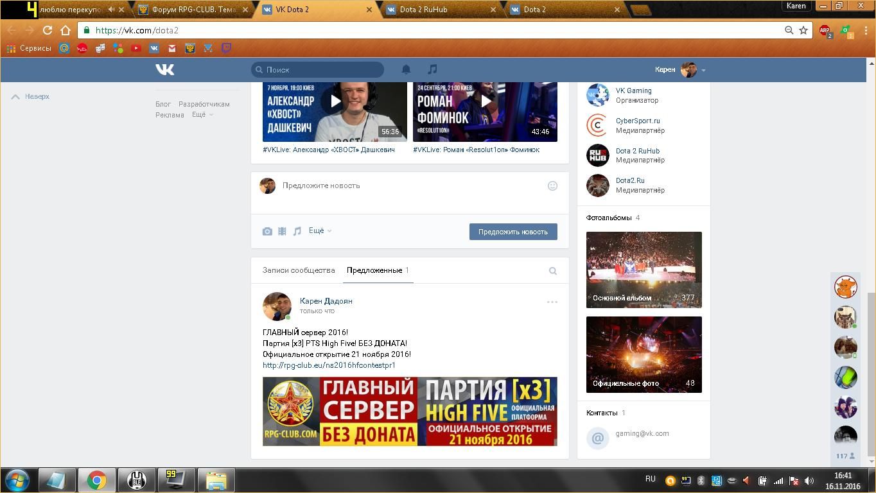This screenshot has height=493, width=876.
Task: Open the three-dots menu on Карен Дадоян's post
Action: click(552, 302)
